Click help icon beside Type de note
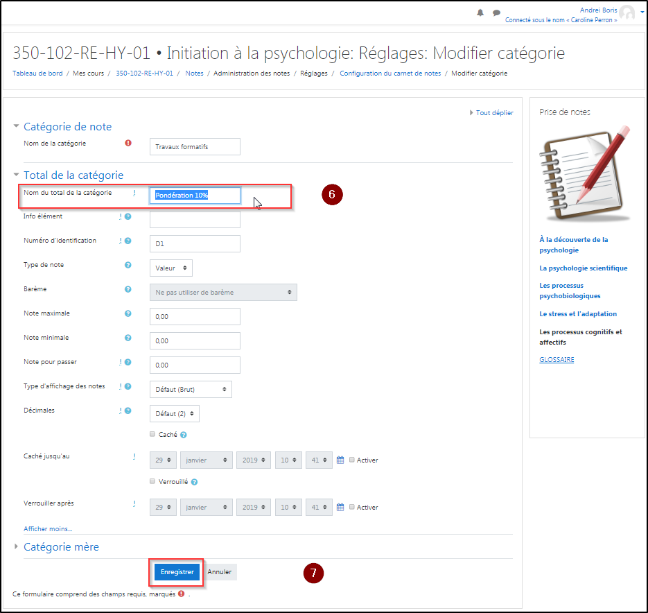 click(128, 265)
